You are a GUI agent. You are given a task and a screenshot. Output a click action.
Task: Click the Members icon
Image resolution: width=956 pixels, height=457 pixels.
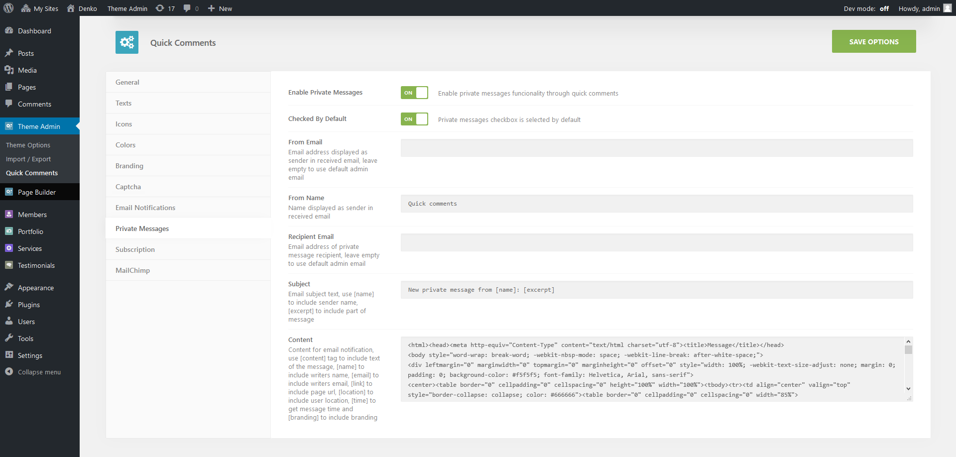point(9,214)
